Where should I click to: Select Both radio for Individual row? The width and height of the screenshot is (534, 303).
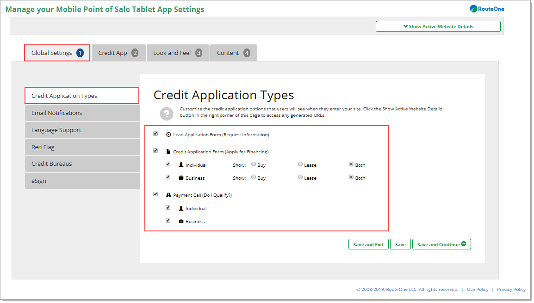click(351, 164)
